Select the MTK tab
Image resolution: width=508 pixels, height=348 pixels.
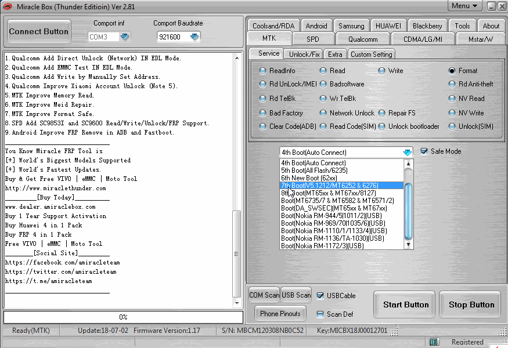269,38
